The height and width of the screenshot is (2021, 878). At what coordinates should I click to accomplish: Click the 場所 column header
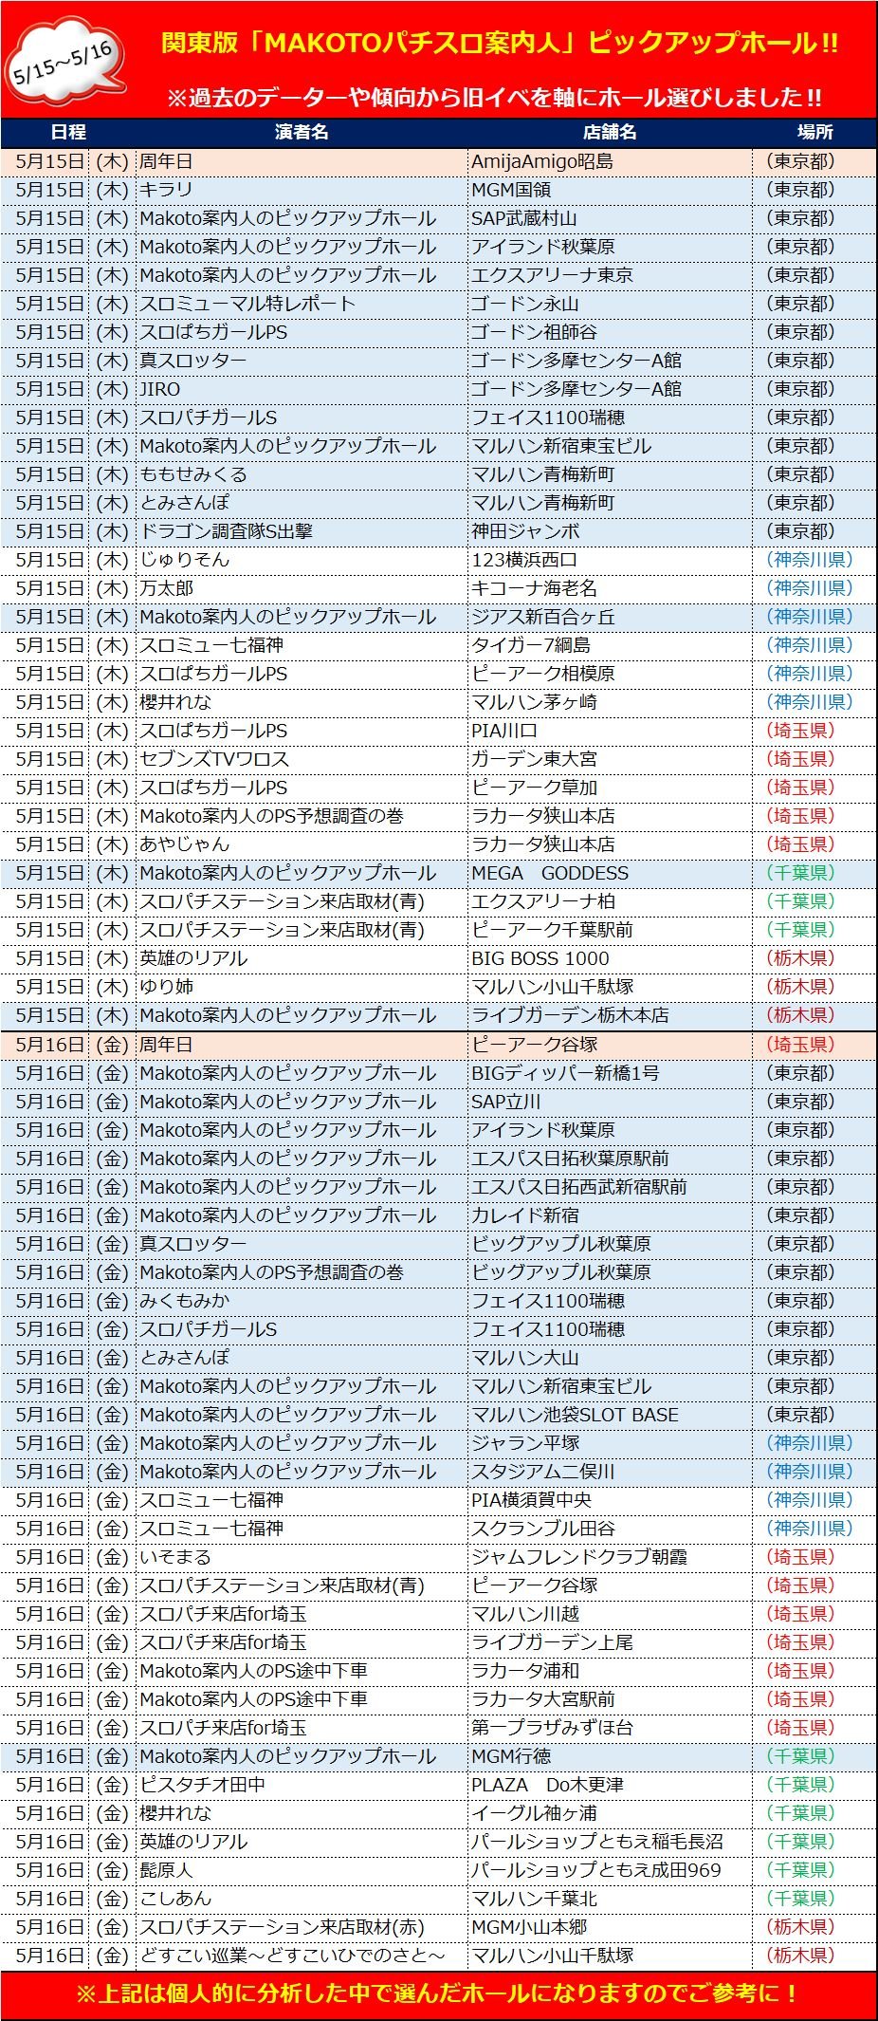(814, 133)
